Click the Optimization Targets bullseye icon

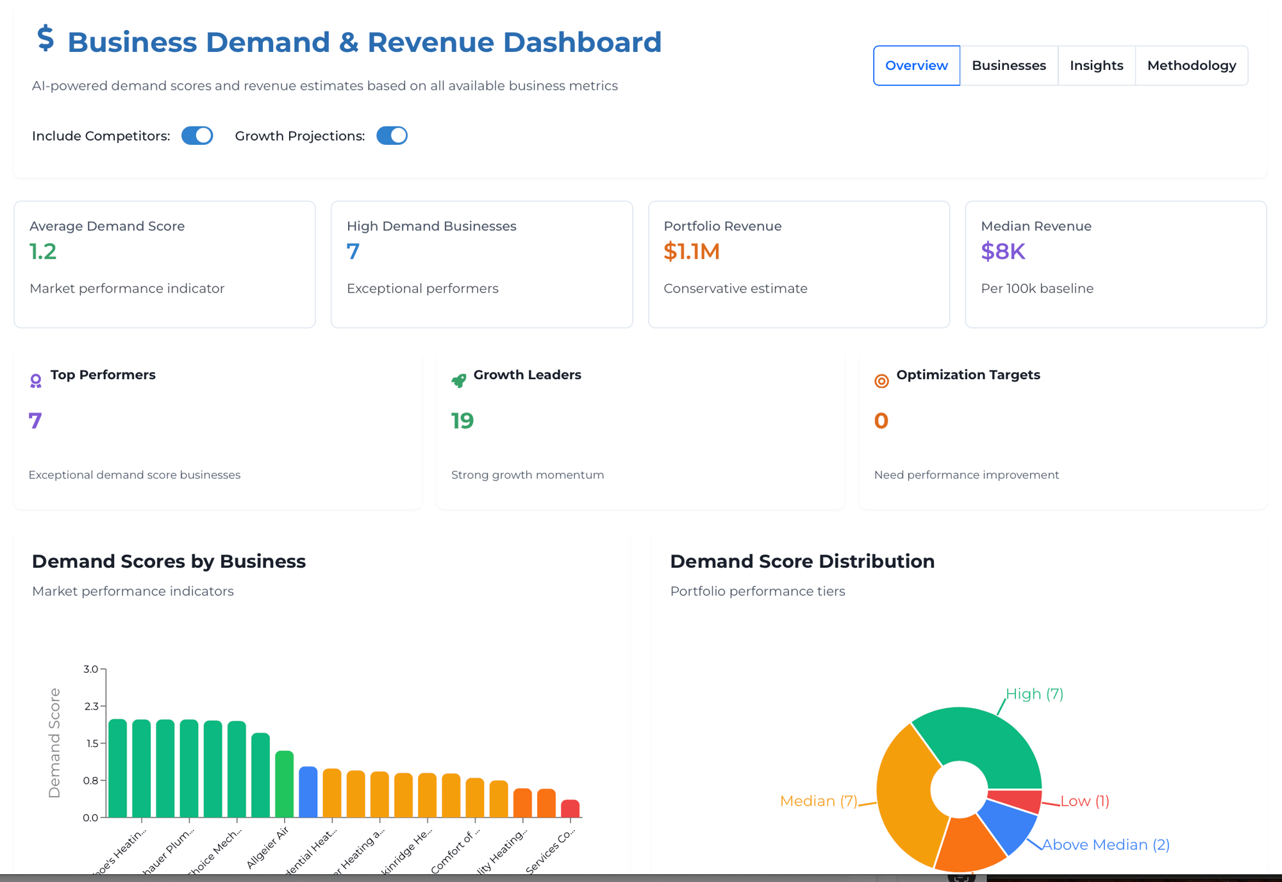point(881,381)
